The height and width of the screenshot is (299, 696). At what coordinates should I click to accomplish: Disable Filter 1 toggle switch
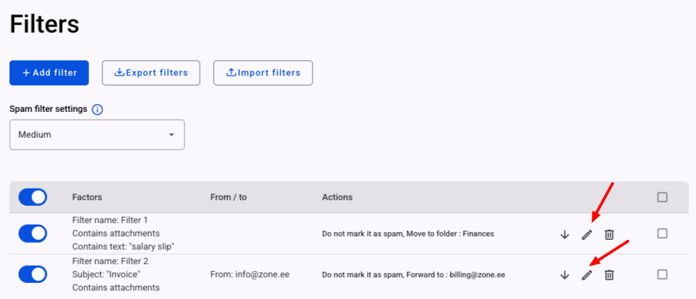click(x=32, y=234)
